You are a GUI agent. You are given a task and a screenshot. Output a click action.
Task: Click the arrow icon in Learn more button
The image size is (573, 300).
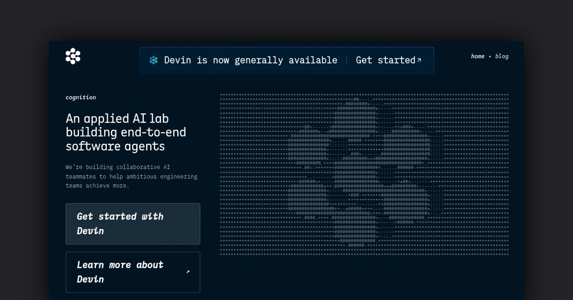(x=188, y=272)
